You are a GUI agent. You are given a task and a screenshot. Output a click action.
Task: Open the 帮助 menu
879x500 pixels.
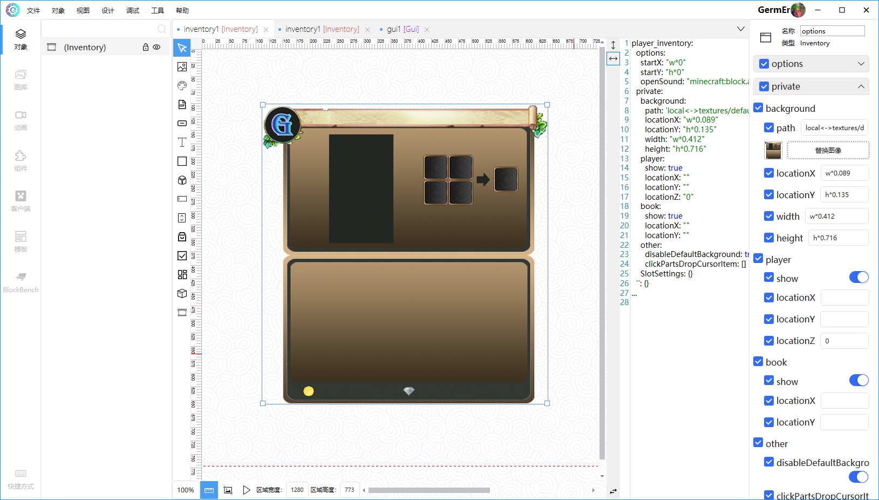(182, 10)
